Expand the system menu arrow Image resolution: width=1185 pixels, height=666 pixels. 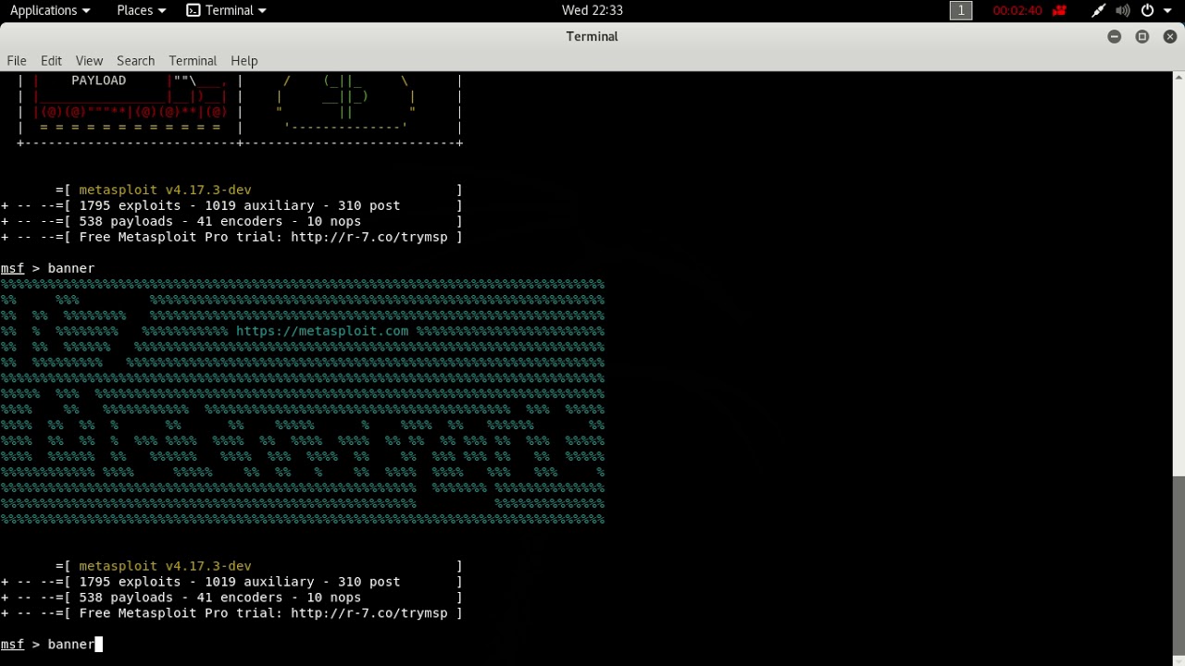click(x=1167, y=10)
